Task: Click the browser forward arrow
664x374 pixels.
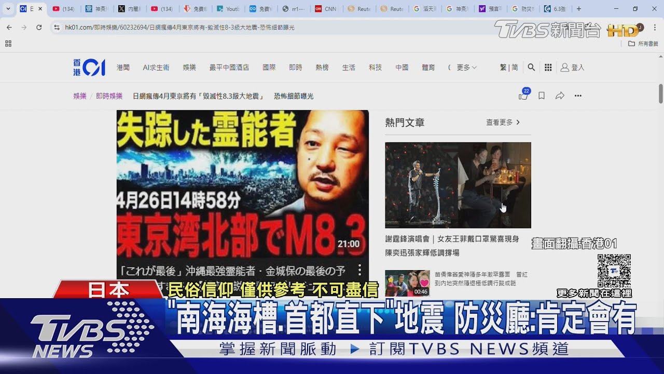Action: [x=24, y=28]
